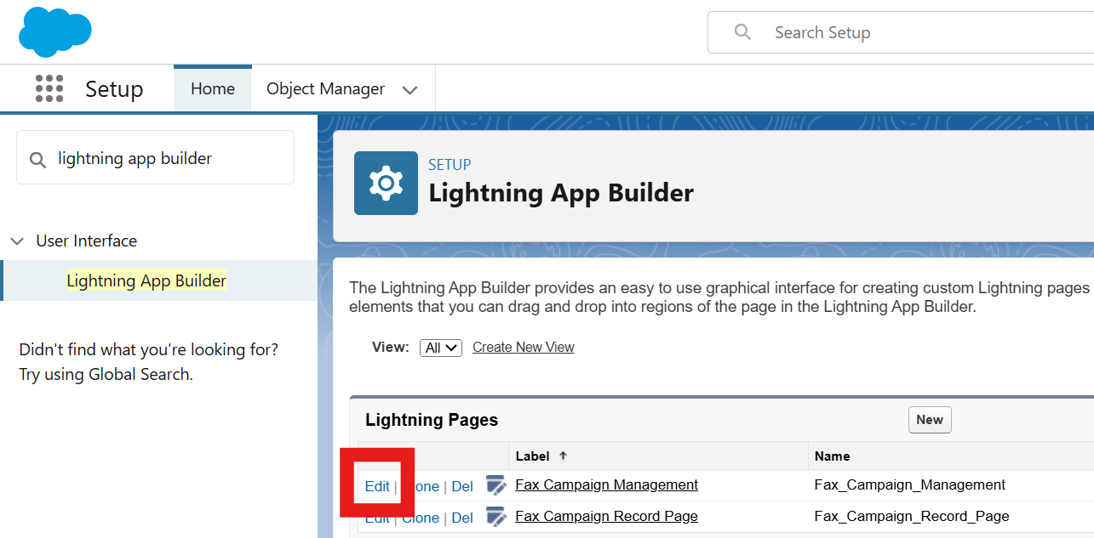
Task: Click the New button for Lightning Pages
Action: point(929,419)
